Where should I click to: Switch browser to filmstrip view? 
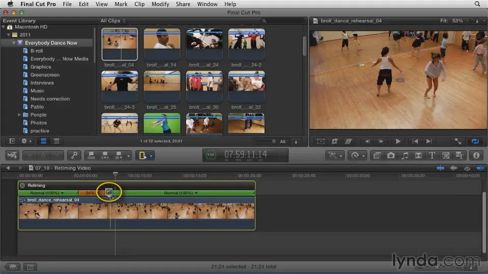(44, 141)
